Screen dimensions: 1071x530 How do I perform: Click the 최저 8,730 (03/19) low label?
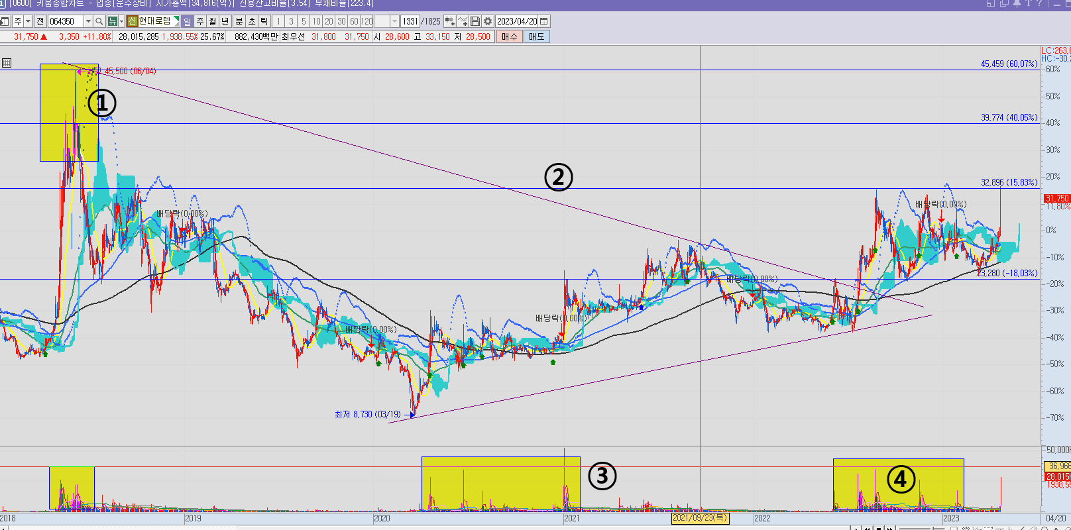tap(367, 414)
